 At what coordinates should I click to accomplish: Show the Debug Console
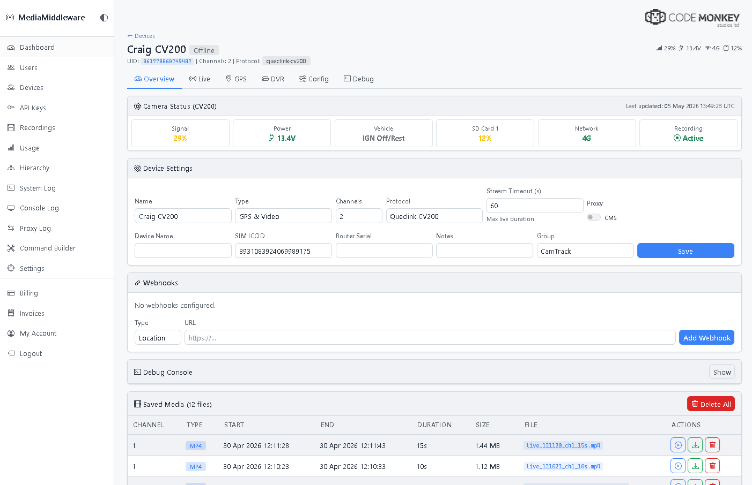pyautogui.click(x=722, y=372)
